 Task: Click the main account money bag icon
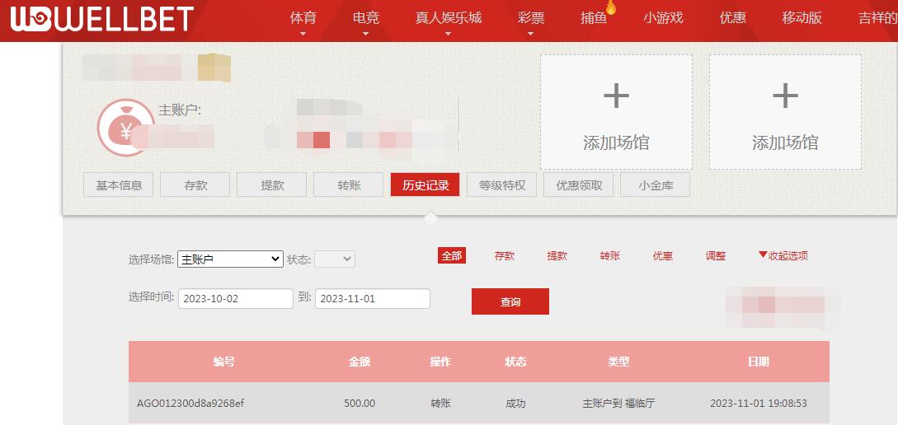(x=125, y=127)
